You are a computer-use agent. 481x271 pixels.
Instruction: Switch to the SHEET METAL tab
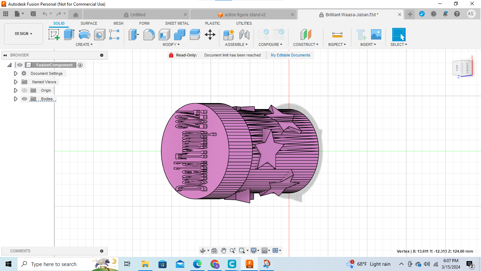[x=177, y=23]
